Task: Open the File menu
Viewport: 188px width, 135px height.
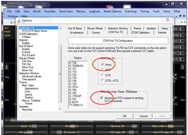Action: [x=9, y=11]
